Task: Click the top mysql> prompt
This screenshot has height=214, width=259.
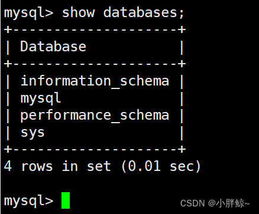Action: tap(28, 13)
